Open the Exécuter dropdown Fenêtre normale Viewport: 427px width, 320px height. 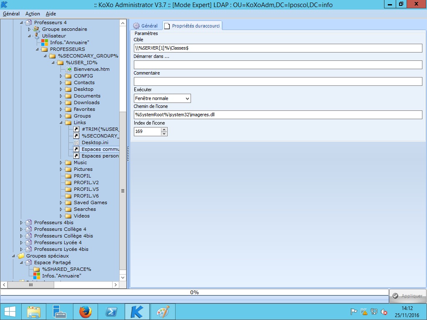coord(162,98)
